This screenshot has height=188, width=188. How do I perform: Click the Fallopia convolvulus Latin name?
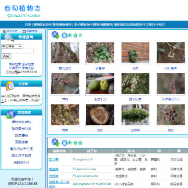click(x=84, y=169)
